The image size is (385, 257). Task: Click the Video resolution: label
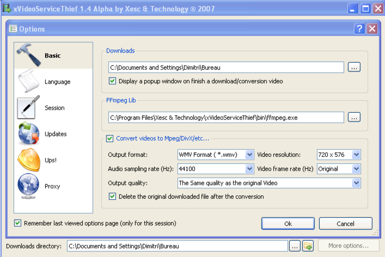279,155
